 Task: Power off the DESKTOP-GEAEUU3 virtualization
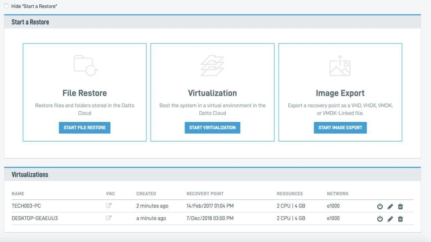(380, 219)
